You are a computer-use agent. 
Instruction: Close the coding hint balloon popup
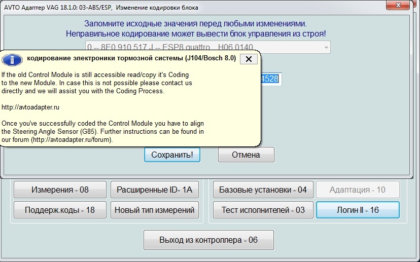pos(248,59)
